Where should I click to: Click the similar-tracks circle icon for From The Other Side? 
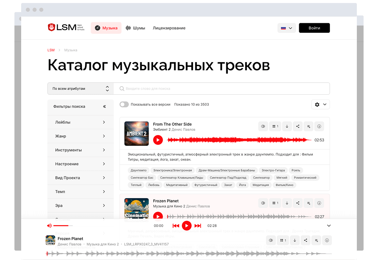[263, 126]
